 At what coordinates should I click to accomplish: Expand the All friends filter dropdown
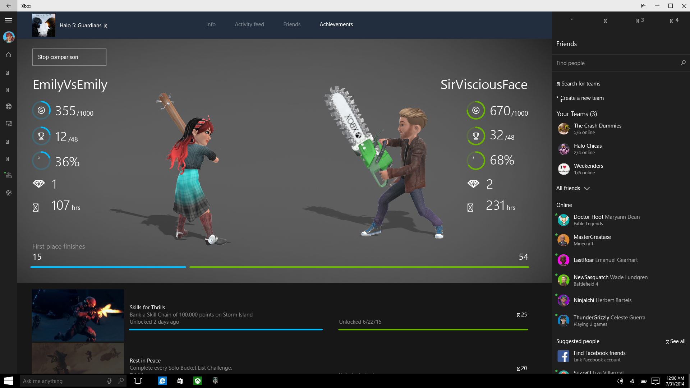[x=573, y=188]
